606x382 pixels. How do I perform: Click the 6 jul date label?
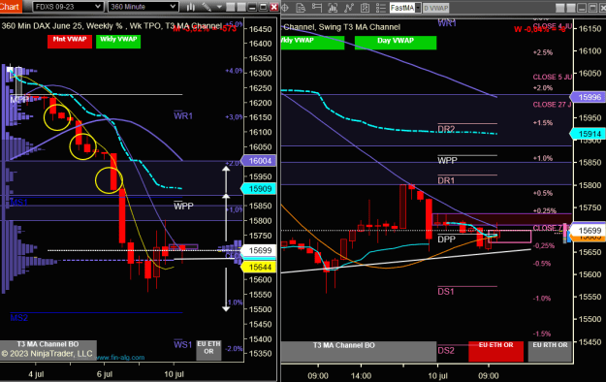coord(105,374)
